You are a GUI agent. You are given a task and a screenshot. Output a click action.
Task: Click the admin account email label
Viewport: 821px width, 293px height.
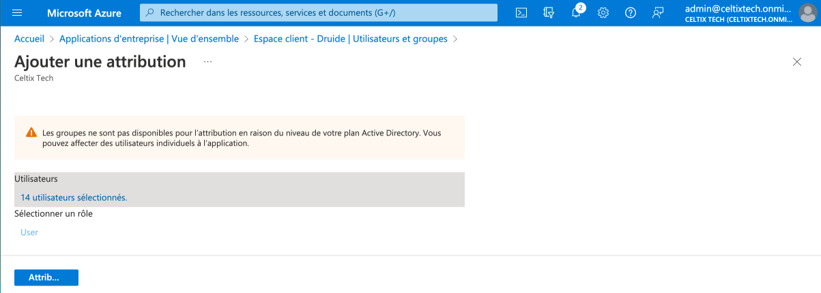(x=738, y=8)
